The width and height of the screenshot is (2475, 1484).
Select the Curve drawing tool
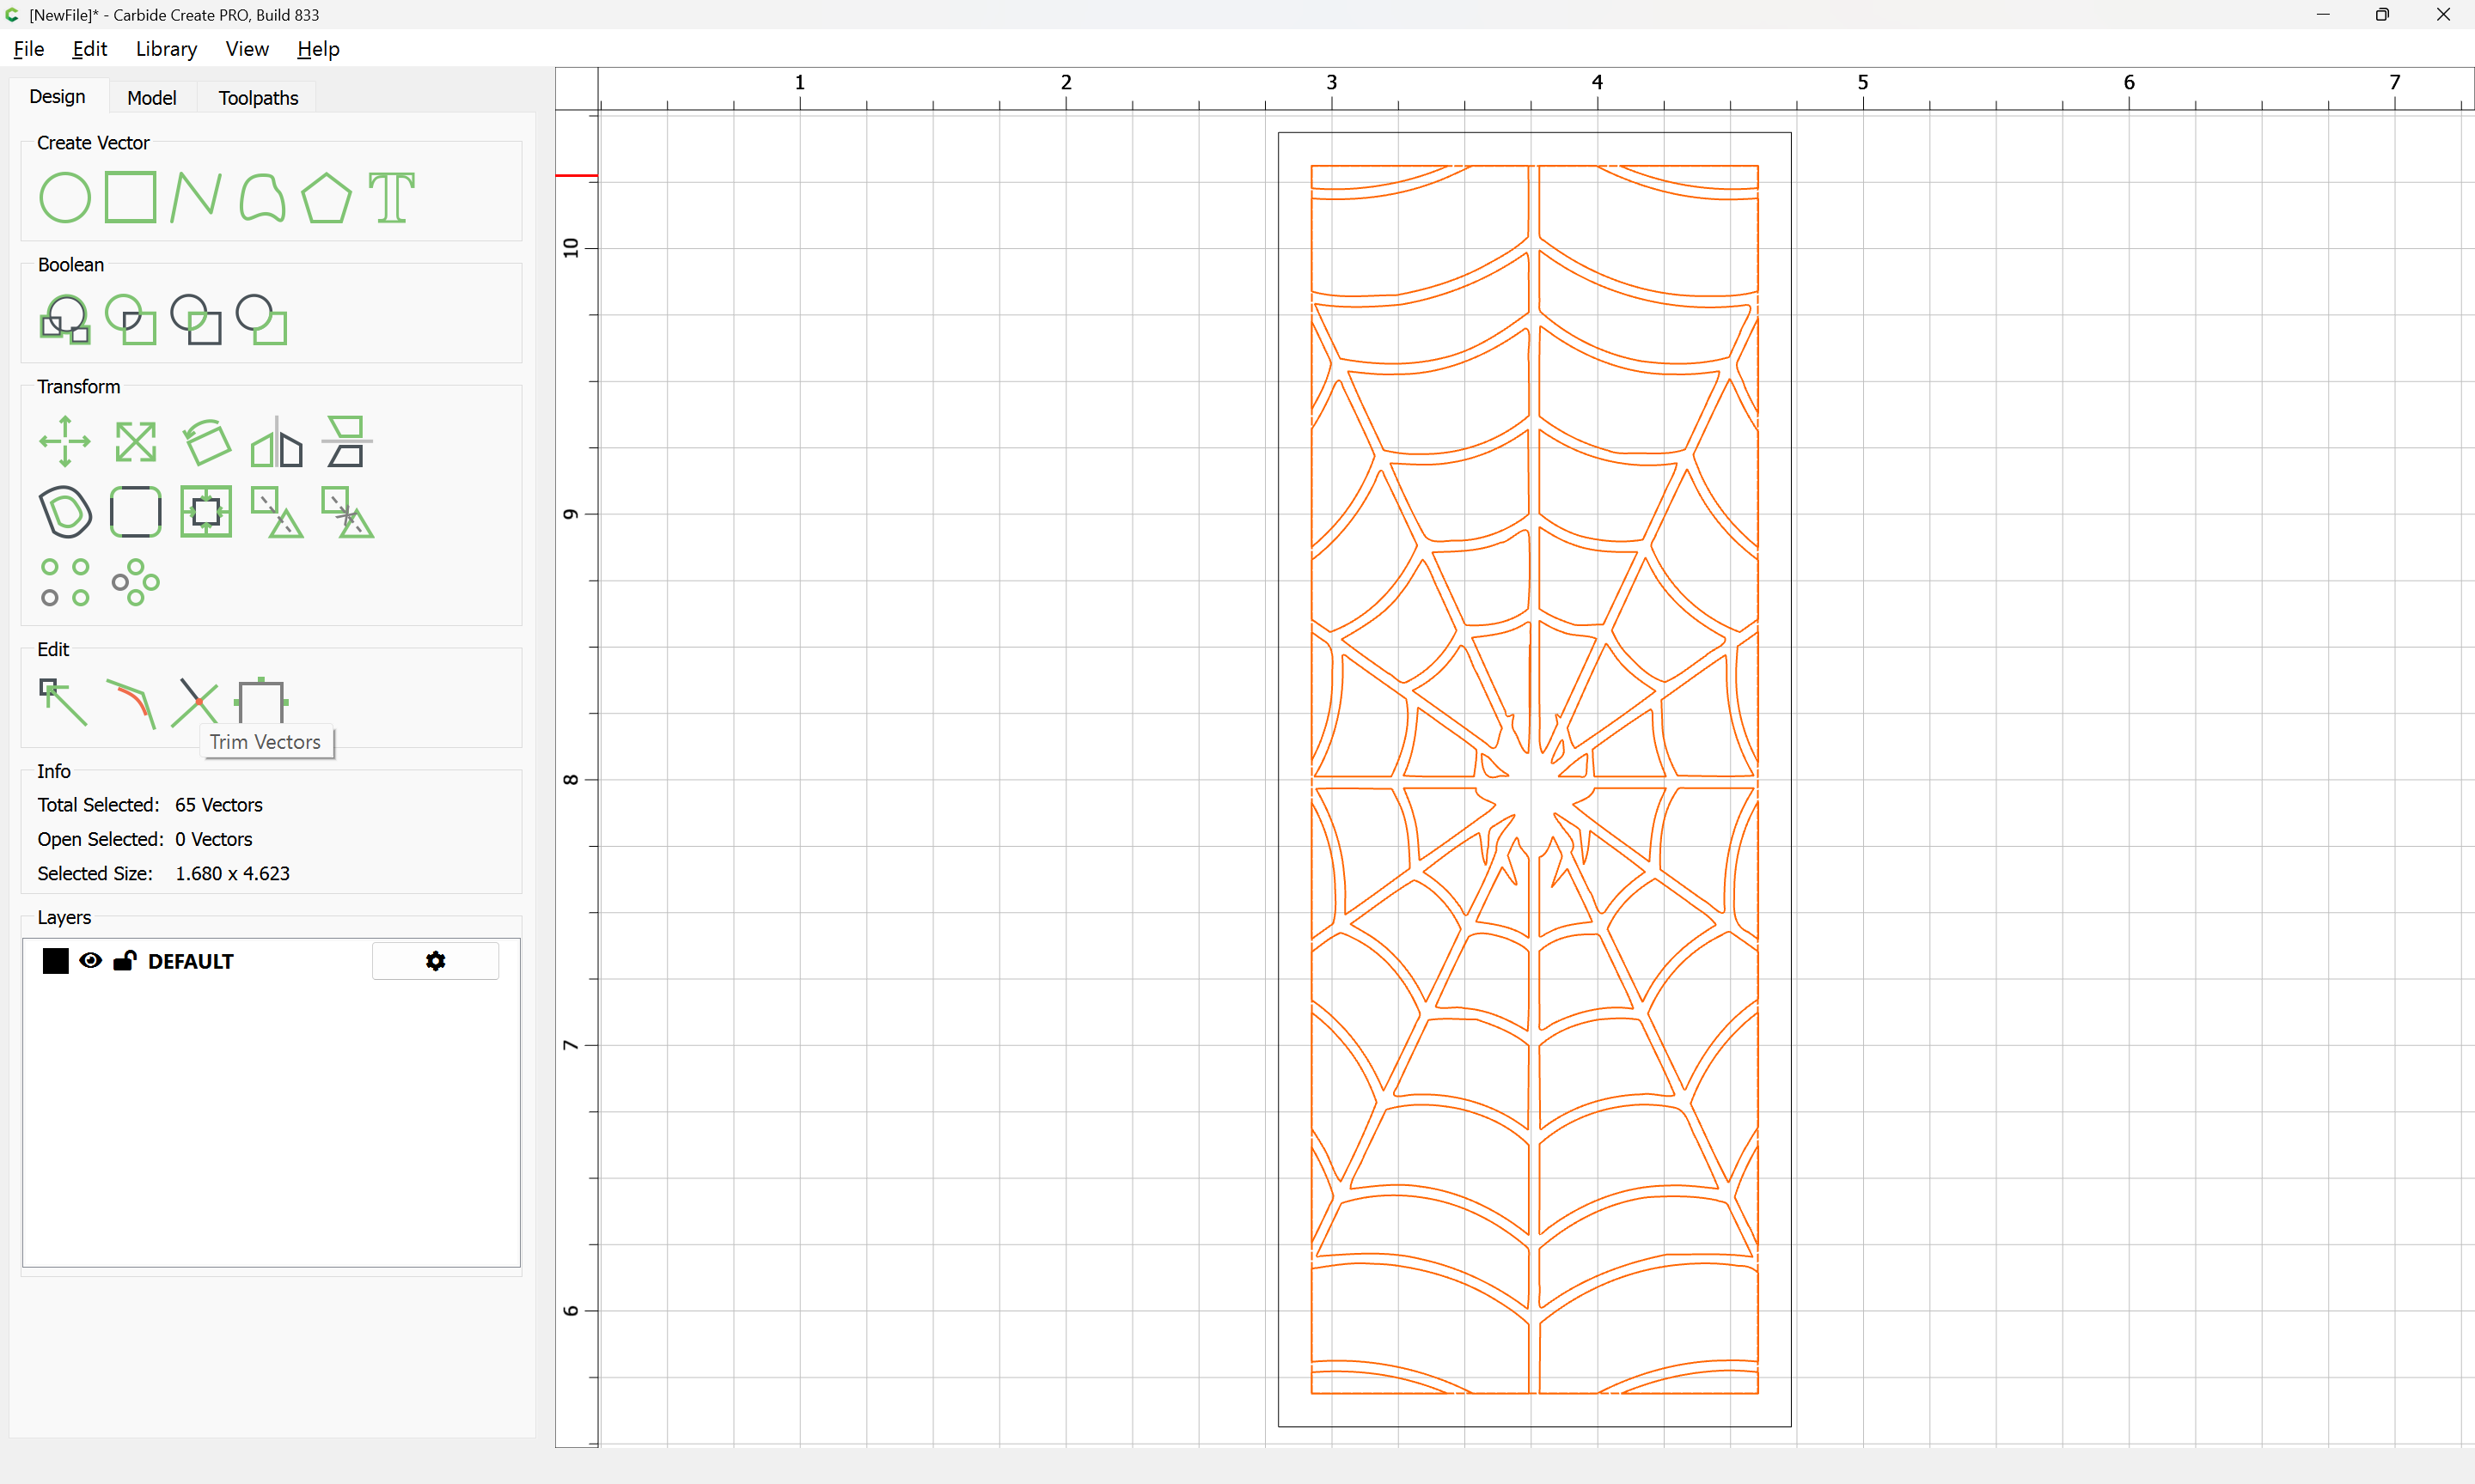(262, 198)
